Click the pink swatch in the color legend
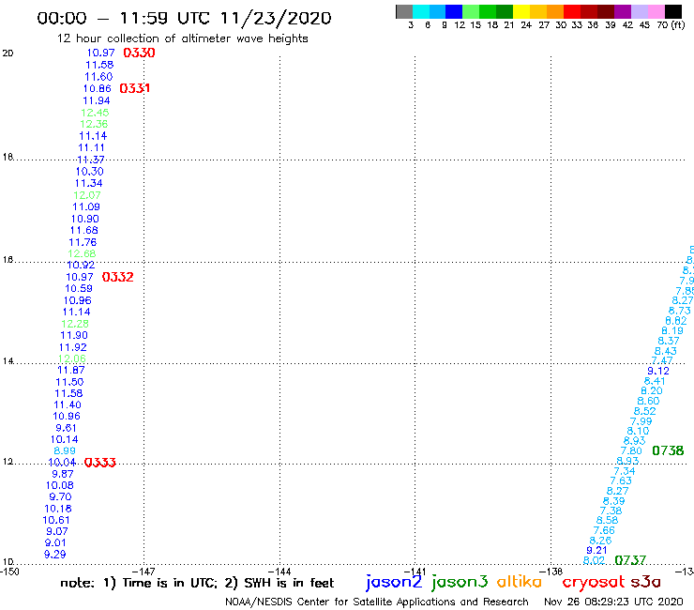The height and width of the screenshot is (610, 694). click(x=656, y=11)
